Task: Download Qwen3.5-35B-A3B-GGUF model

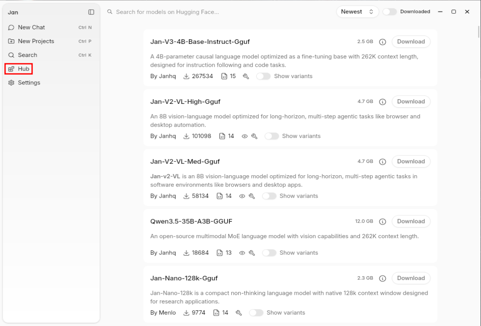Action: pos(411,221)
